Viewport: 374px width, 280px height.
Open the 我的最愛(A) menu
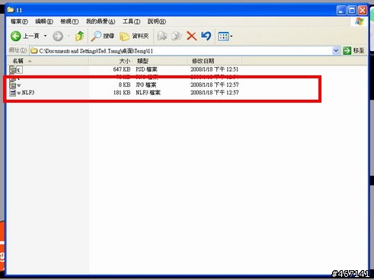pyautogui.click(x=101, y=21)
